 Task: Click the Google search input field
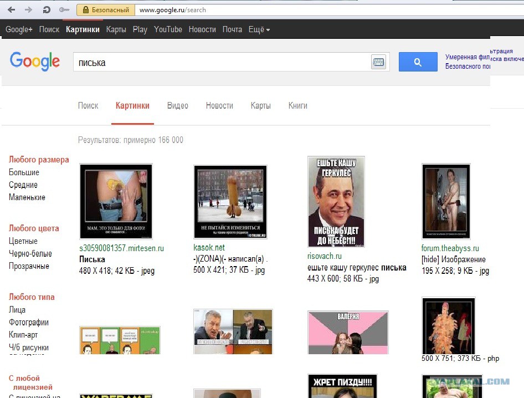(222, 62)
